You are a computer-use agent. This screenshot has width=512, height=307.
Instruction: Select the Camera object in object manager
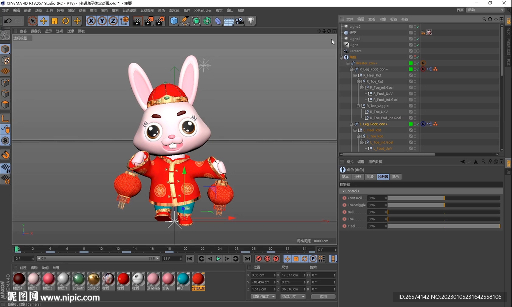(x=355, y=51)
